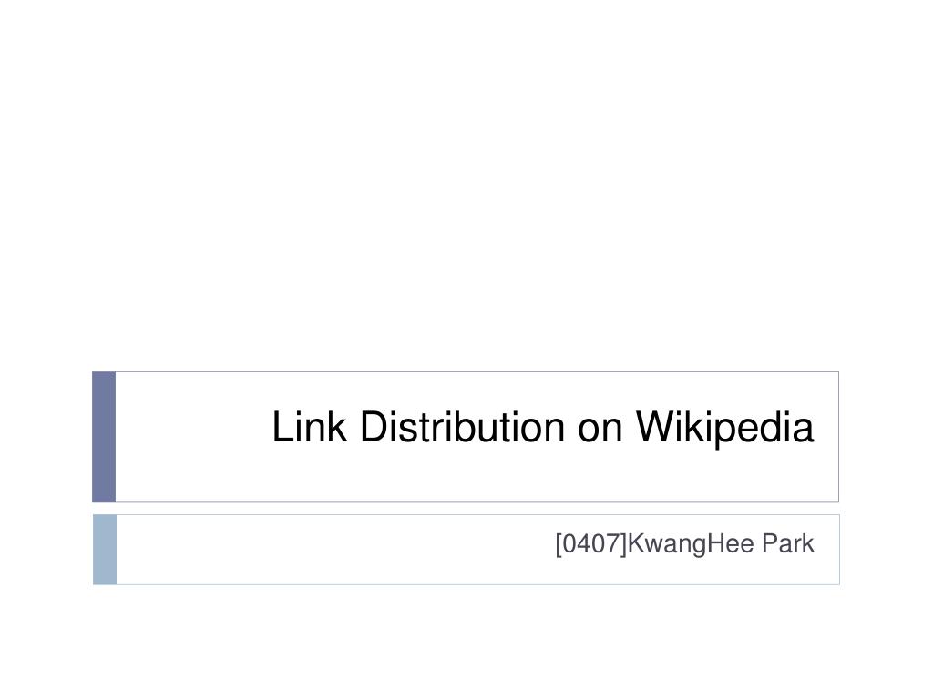
Task: Click empty space inside title box left of text
Action: (x=190, y=437)
